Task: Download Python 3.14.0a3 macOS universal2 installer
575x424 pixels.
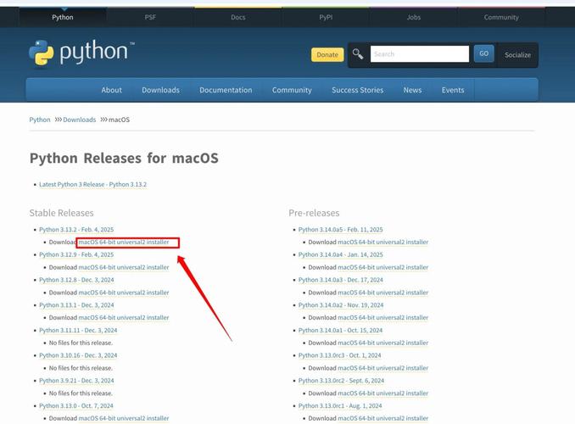Action: tap(382, 293)
